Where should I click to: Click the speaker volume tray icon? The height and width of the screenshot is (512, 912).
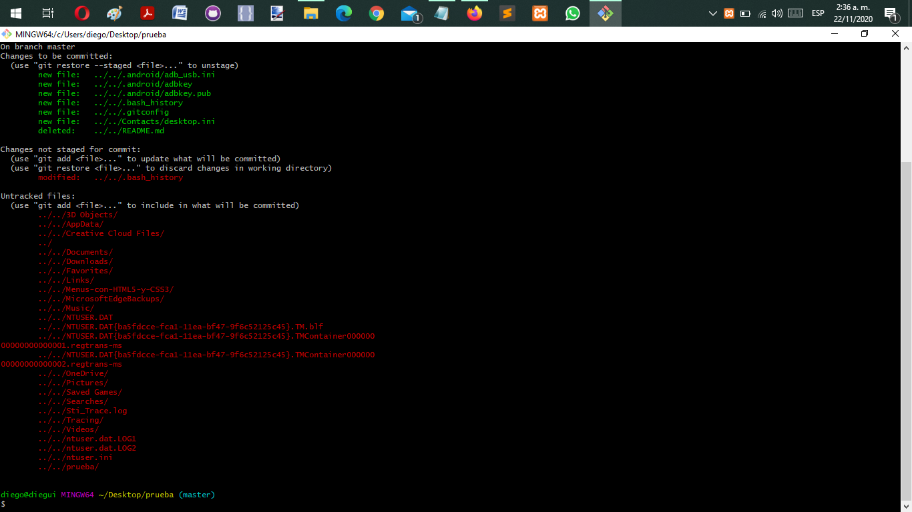(776, 13)
